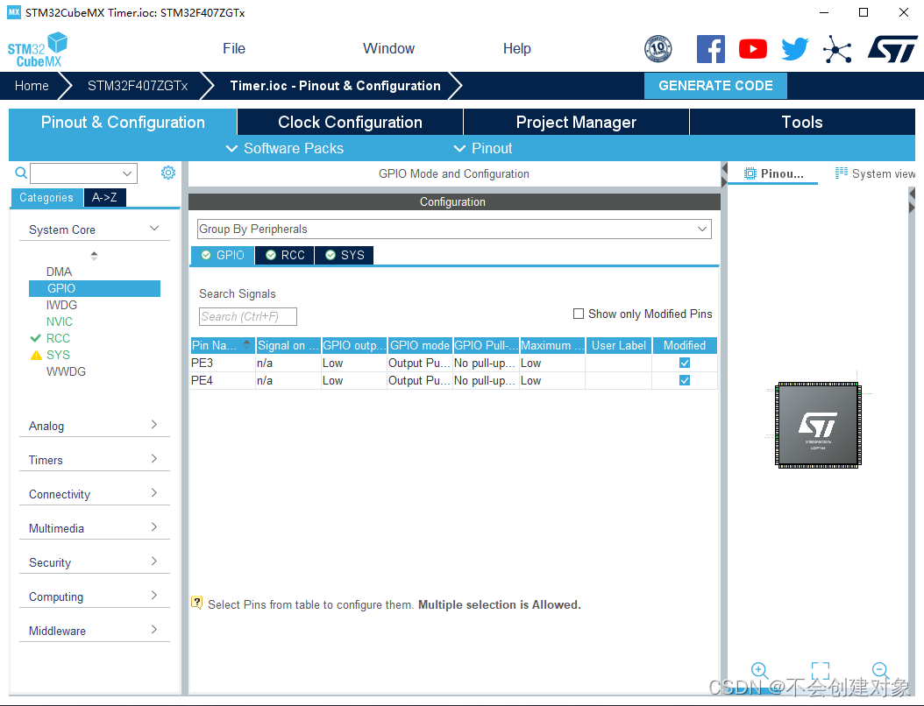Image resolution: width=924 pixels, height=706 pixels.
Task: Click the Search Signals input field
Action: 247,316
